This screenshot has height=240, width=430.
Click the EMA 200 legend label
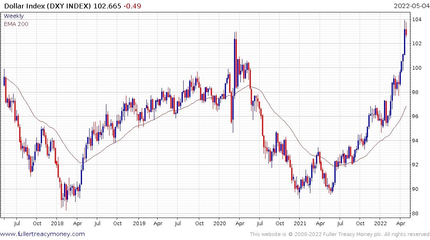(x=16, y=24)
